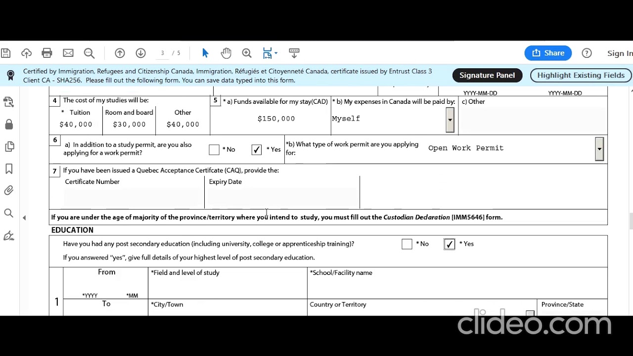This screenshot has width=633, height=356.
Task: Activate the selection arrow tool
Action: (205, 53)
